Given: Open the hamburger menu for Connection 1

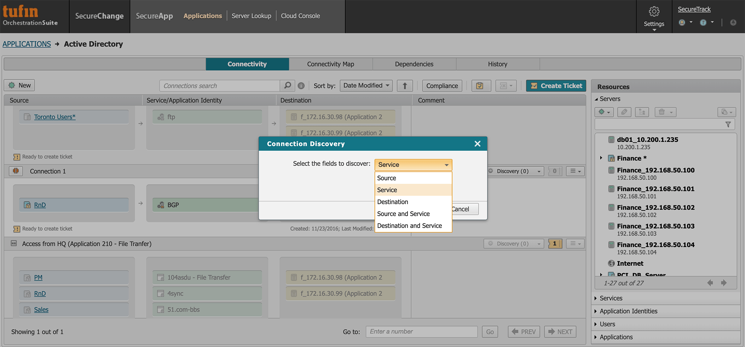Looking at the screenshot, I should pos(575,171).
